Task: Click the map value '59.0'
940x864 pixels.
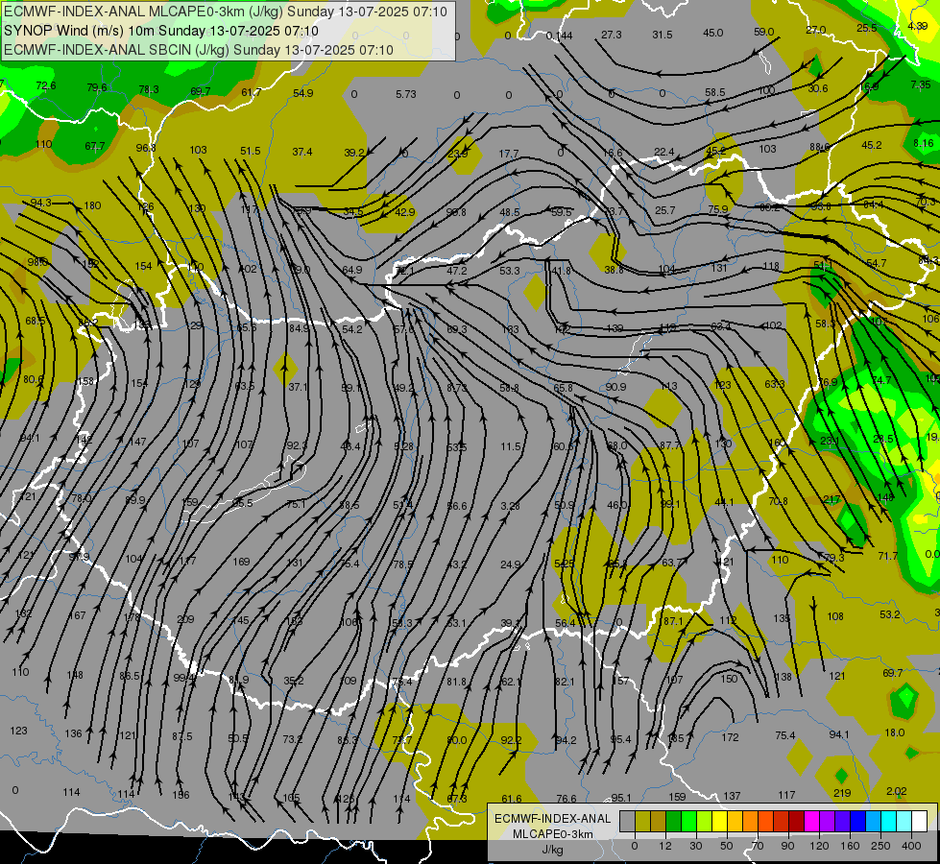Action: point(763,32)
